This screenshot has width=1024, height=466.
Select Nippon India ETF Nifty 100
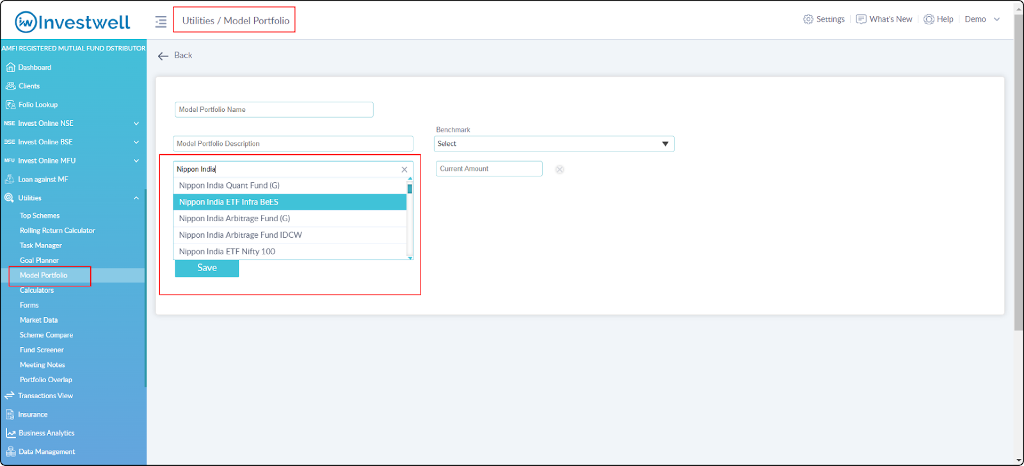(290, 251)
